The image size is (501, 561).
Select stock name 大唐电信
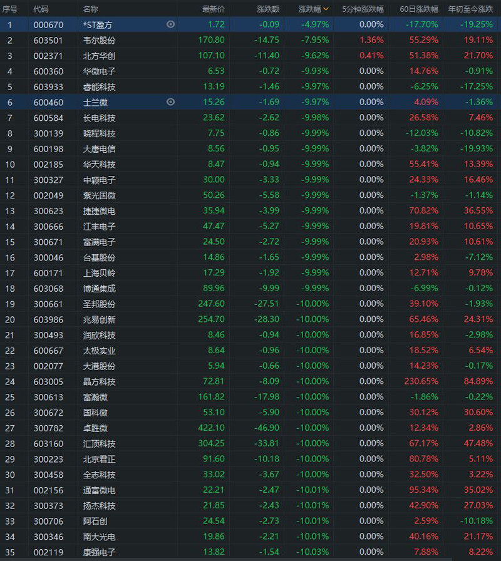click(x=99, y=149)
